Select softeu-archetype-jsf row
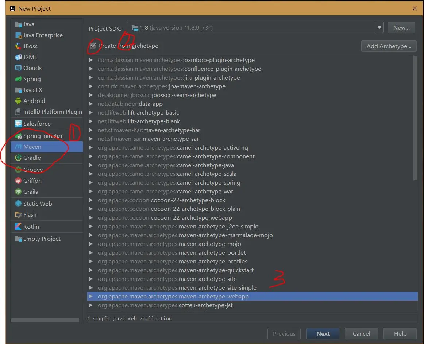Image resolution: width=424 pixels, height=344 pixels. [252, 305]
